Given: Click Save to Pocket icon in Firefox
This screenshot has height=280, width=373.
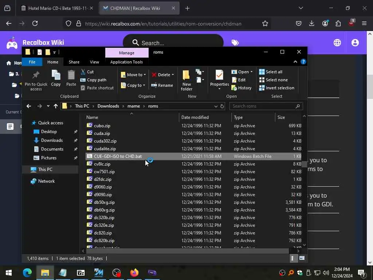Looking at the screenshot, I should pyautogui.click(x=299, y=23).
